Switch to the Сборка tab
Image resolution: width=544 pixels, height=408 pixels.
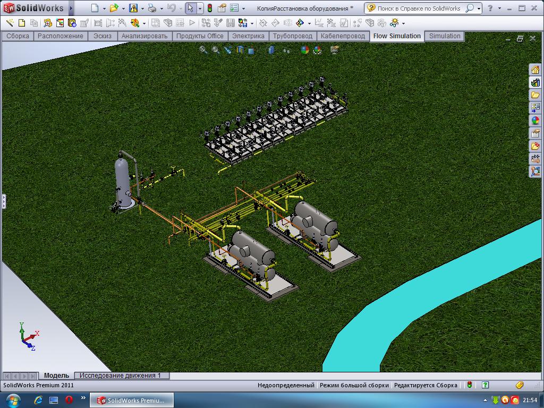point(18,36)
